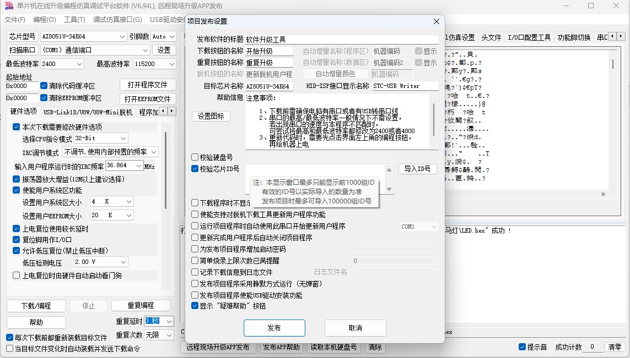Open (COM1) 通信端口 dropdown
The width and height of the screenshot is (630, 358).
[x=95, y=50]
